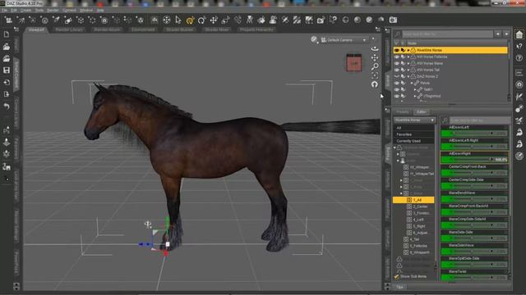Click the viewport Frame selection icon
The height and width of the screenshot is (295, 526).
pos(375,75)
